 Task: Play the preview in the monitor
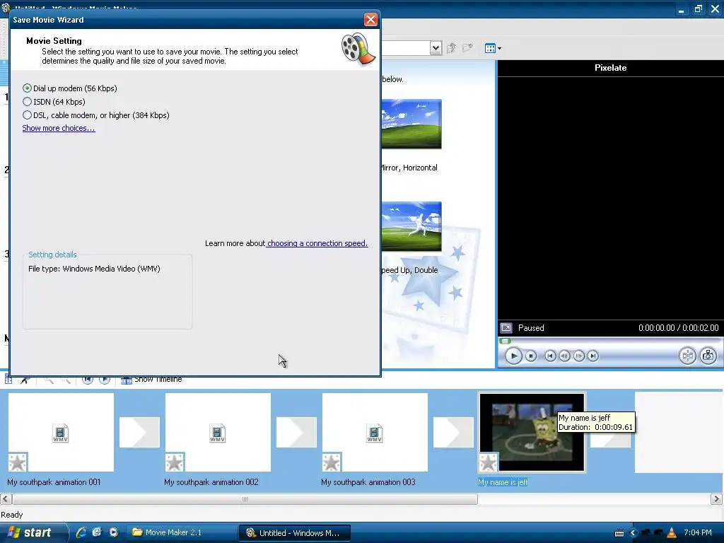[x=513, y=356]
